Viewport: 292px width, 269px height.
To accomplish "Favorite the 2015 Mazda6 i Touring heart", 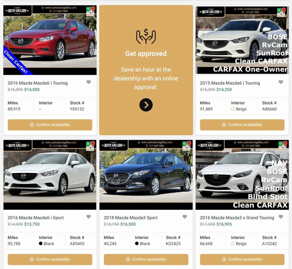I will click(x=281, y=82).
